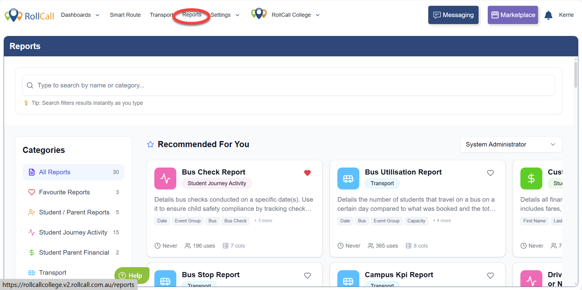Click the search tip text

pos(87,103)
